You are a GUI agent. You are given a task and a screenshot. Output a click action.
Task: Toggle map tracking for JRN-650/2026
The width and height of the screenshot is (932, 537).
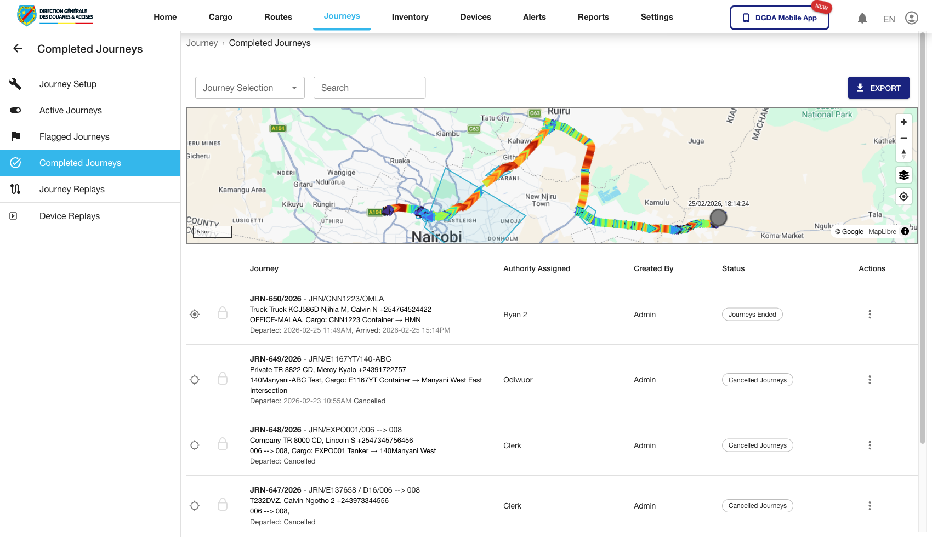[x=195, y=315]
